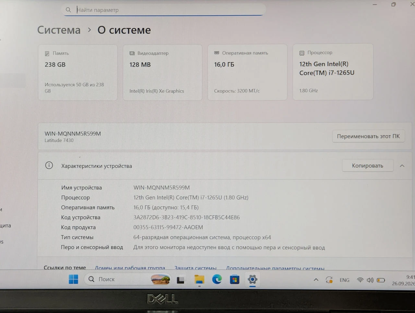Image resolution: width=415 pixels, height=313 pixels.
Task: Click the 64-разрядная операционная система value
Action: (202, 237)
